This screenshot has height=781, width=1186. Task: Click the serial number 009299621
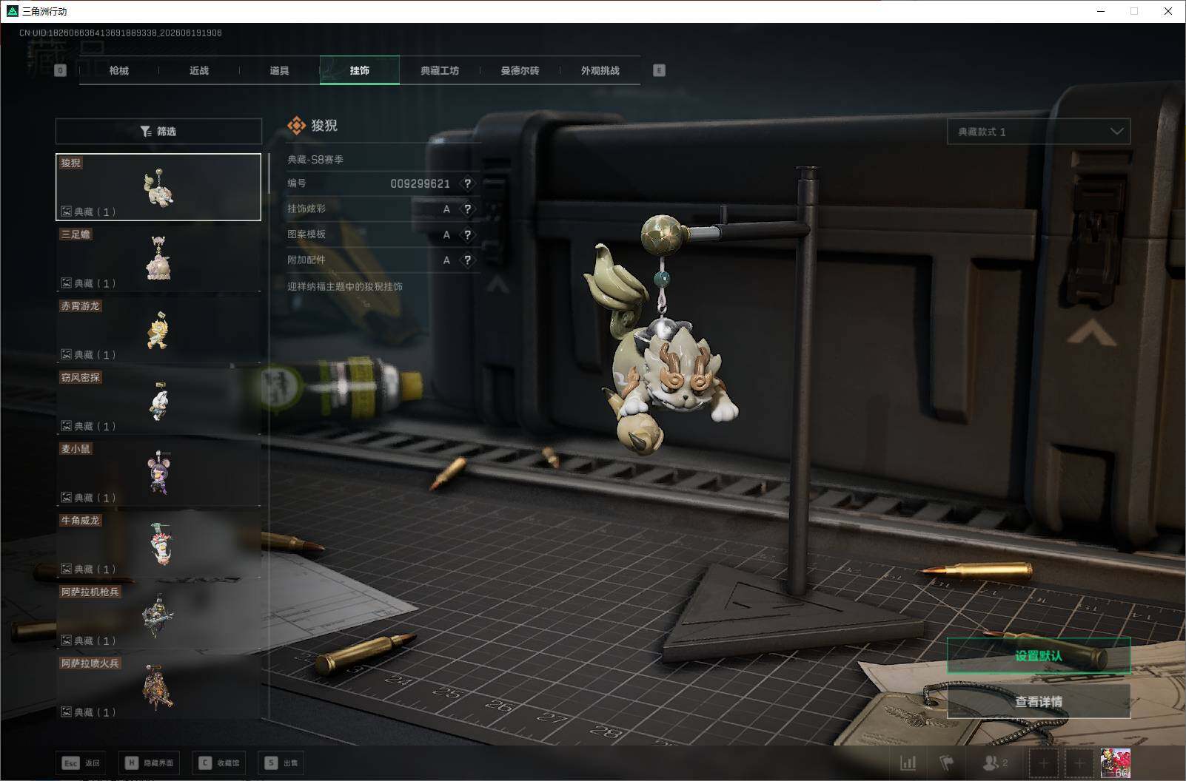click(420, 183)
